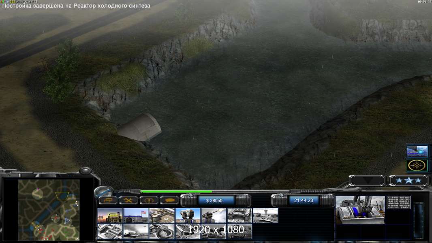Choose the barracks with American flag icon
432x243 pixels.
click(x=136, y=215)
